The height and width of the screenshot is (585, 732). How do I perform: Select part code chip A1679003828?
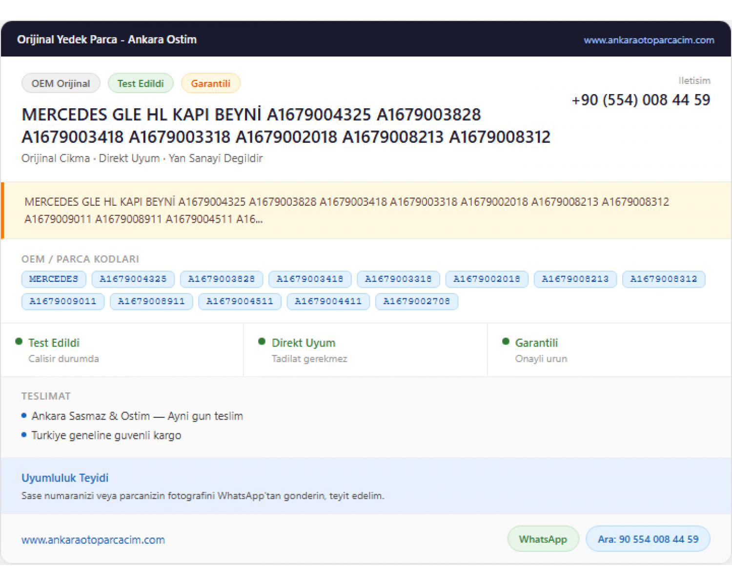point(222,279)
